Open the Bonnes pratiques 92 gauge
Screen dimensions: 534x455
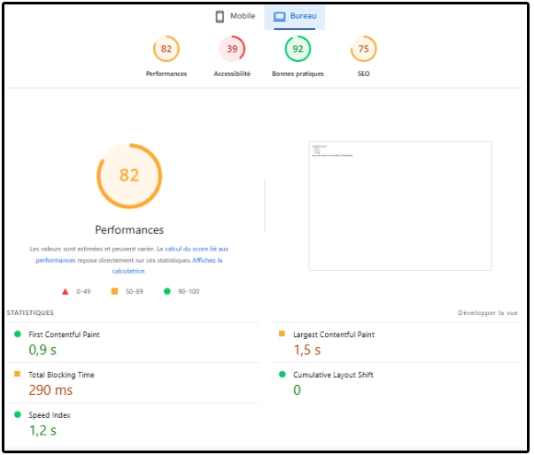[x=298, y=50]
